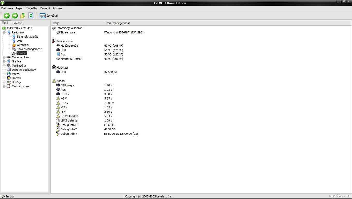The height and width of the screenshot is (199, 352).
Task: Click the Testovi brzine hourglass icon
Action: point(9,86)
